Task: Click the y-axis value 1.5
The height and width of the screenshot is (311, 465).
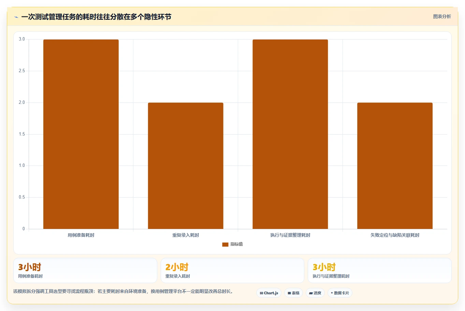Action: click(22, 134)
